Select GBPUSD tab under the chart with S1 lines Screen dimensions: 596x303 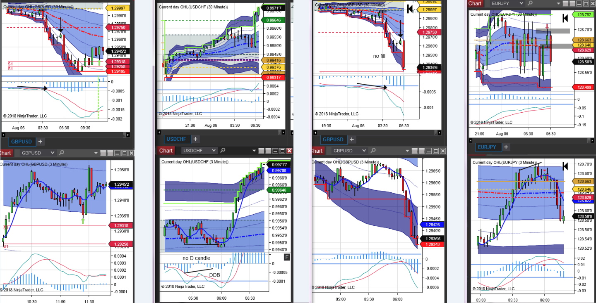click(x=22, y=142)
